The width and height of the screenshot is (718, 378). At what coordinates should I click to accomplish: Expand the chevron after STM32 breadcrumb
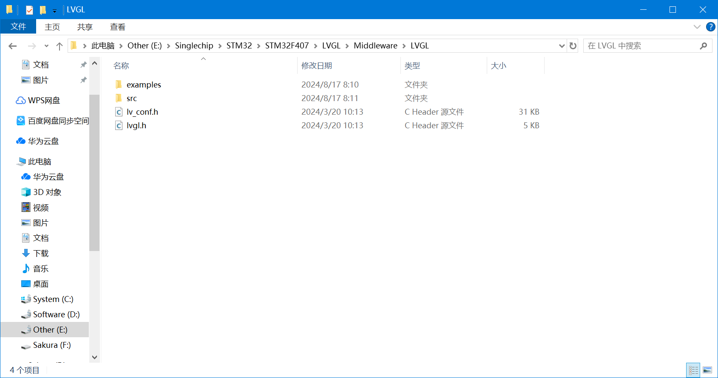point(258,46)
